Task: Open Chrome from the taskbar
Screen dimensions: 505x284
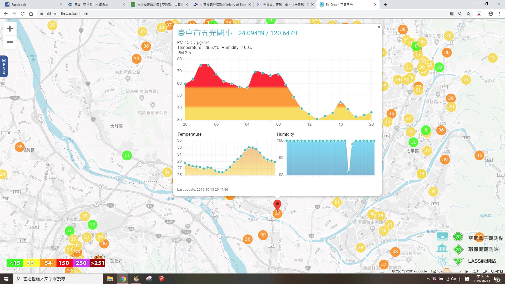Action: coord(123,279)
